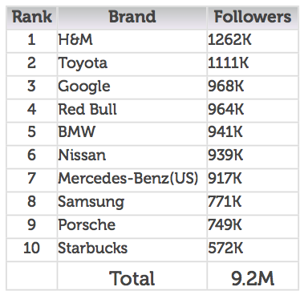Select the Toyota brand cell
This screenshot has width=304, height=295.
pos(132,64)
